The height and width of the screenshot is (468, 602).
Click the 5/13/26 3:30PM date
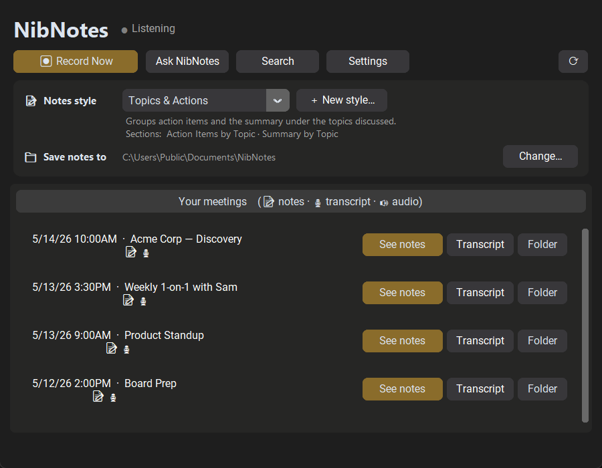[x=72, y=287]
